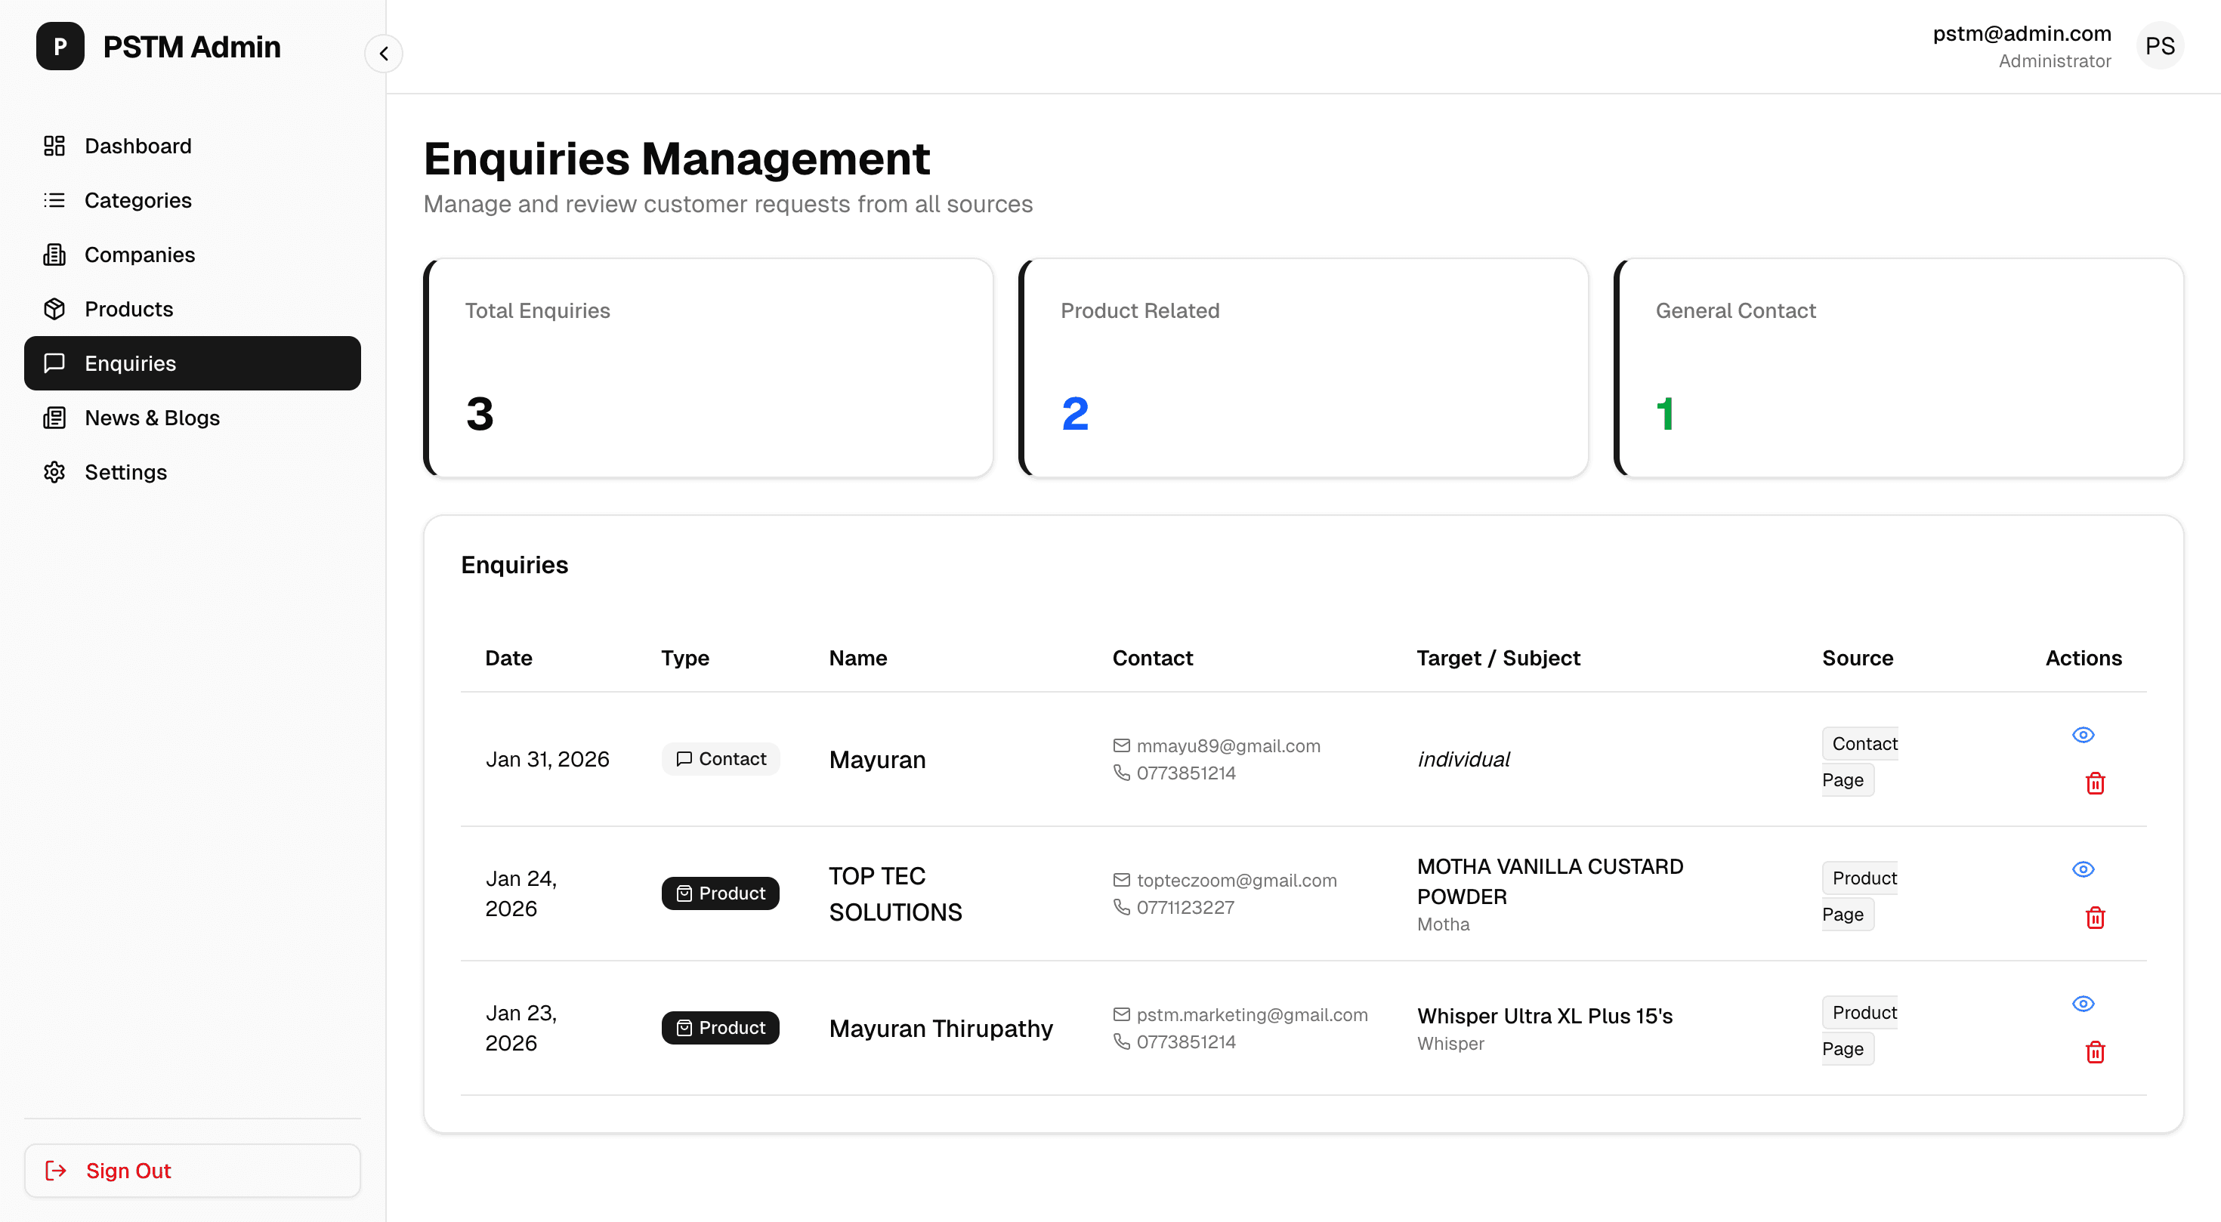Click the mail icon beside mmayu89@gmail.com
This screenshot has height=1222, width=2221.
pos(1121,745)
